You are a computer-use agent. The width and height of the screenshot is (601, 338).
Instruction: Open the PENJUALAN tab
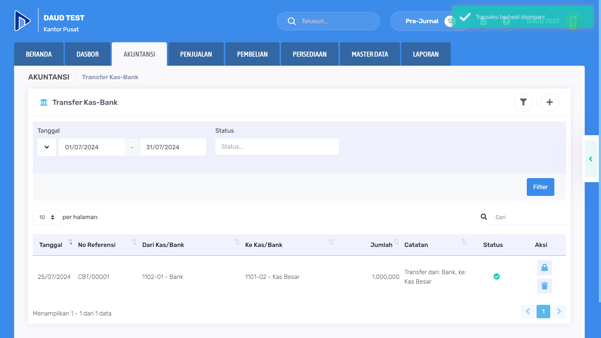(196, 54)
